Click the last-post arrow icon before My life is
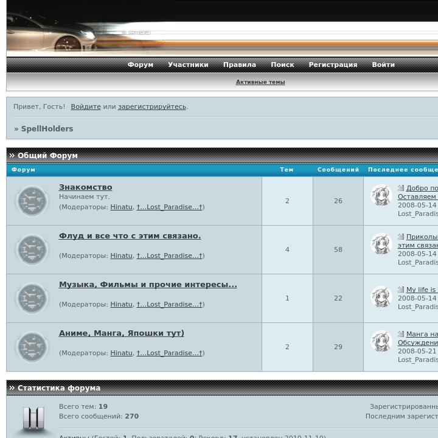 (401, 290)
